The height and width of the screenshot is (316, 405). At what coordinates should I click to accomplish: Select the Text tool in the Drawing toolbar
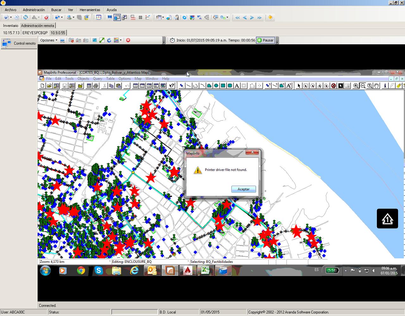[x=236, y=85]
